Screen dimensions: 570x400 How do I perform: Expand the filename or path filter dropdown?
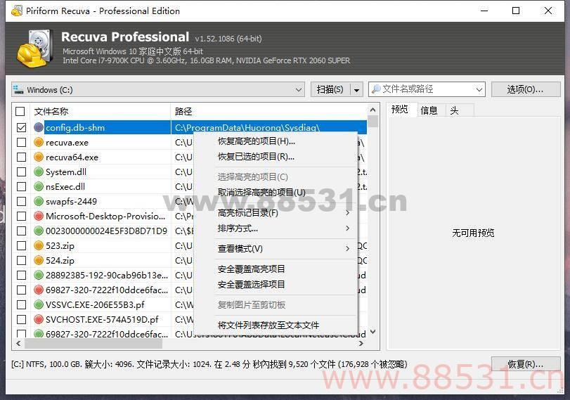tap(479, 89)
